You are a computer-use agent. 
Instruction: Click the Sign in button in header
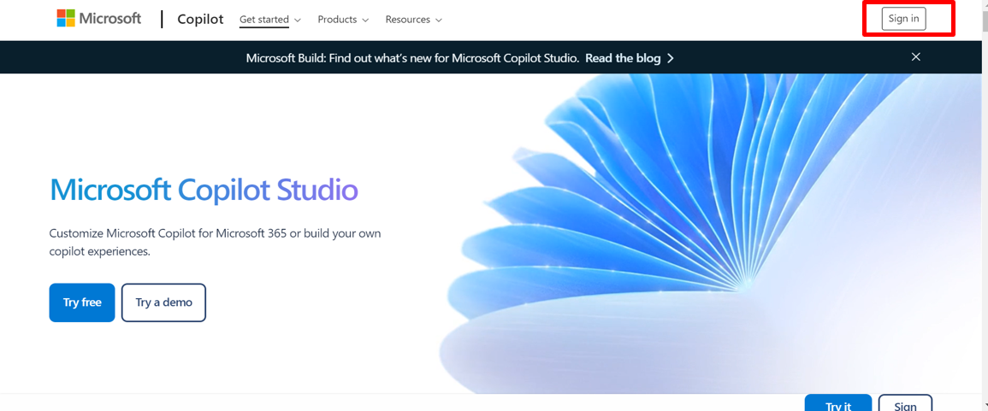903,18
